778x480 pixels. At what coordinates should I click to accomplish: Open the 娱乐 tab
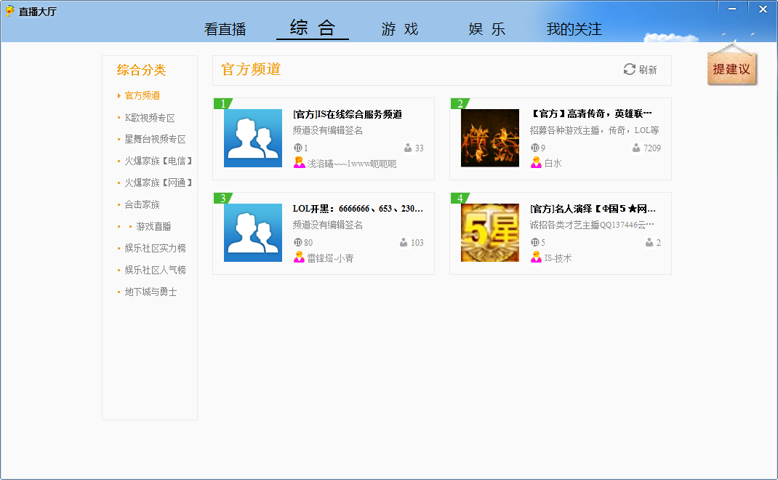[x=486, y=29]
